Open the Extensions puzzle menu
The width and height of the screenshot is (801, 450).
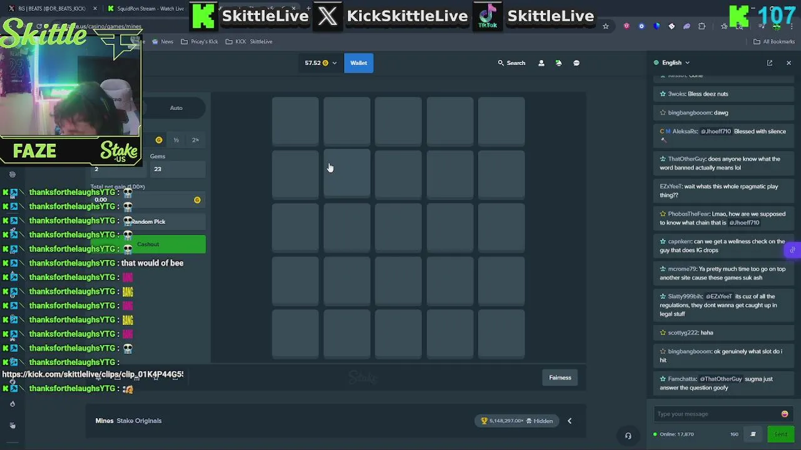click(x=702, y=26)
